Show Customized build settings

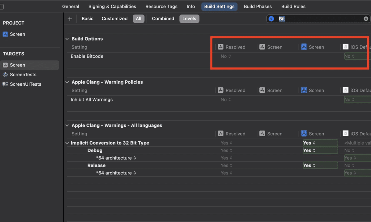[114, 19]
